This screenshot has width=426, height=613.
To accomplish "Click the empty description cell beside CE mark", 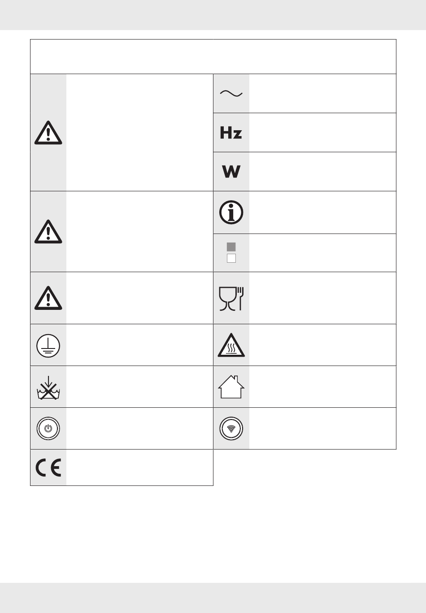I will click(x=139, y=467).
